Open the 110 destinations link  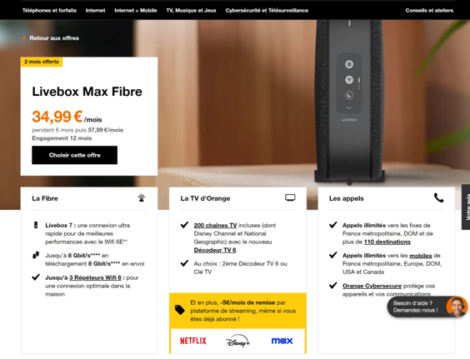387,242
